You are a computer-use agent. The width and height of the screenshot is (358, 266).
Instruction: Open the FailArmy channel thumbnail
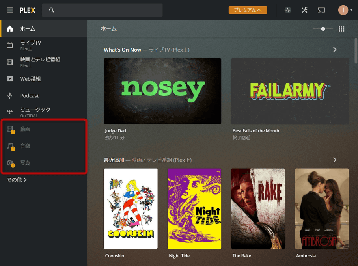tap(290, 91)
